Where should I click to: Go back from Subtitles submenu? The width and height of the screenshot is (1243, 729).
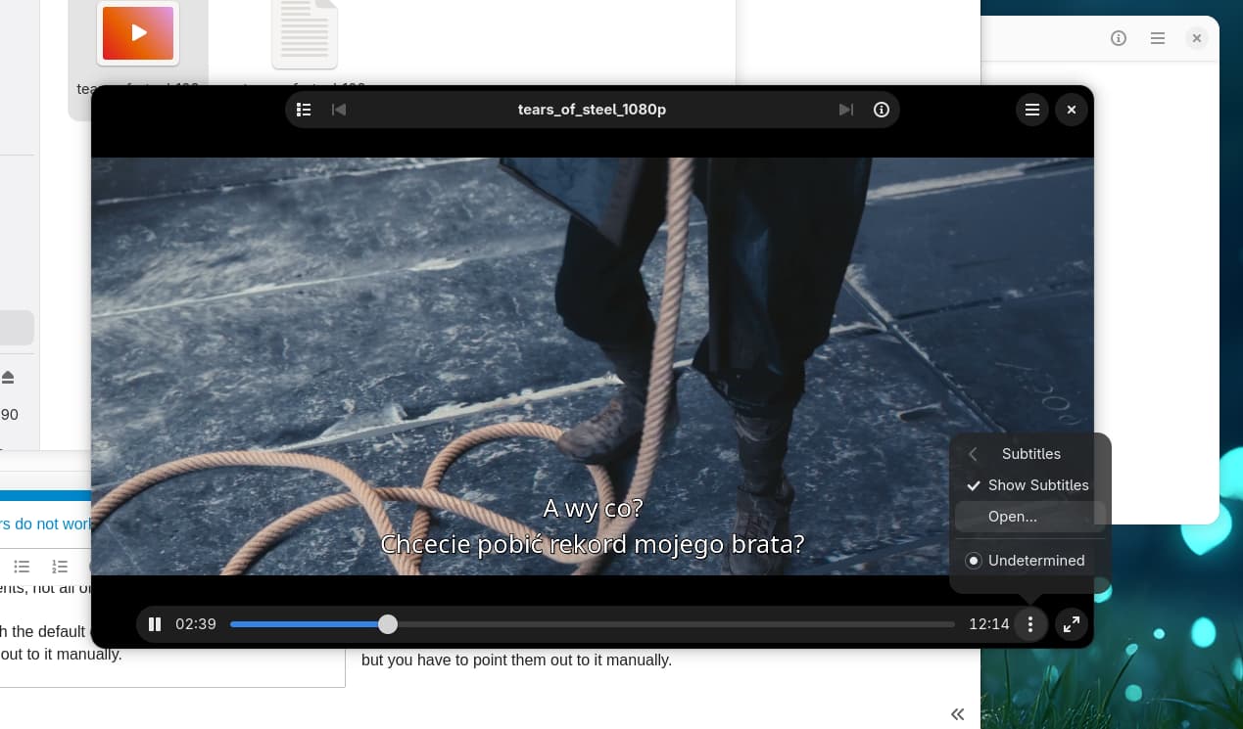click(974, 454)
